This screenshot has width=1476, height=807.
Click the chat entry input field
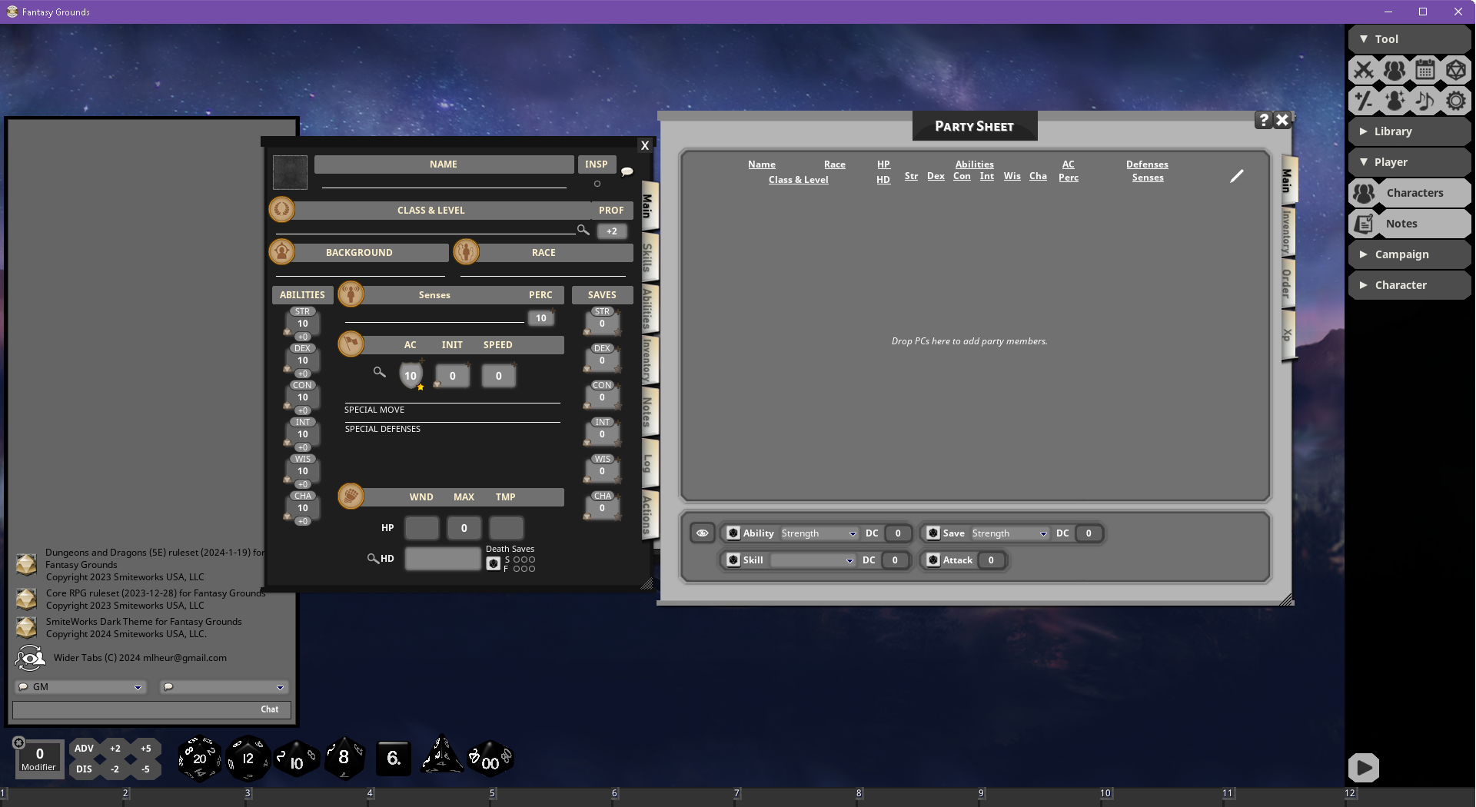coord(151,709)
